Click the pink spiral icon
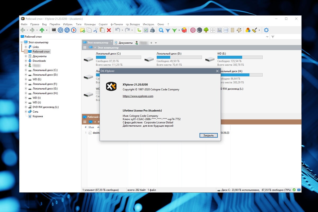Viewport: 318px width, 212px height. 193,30
